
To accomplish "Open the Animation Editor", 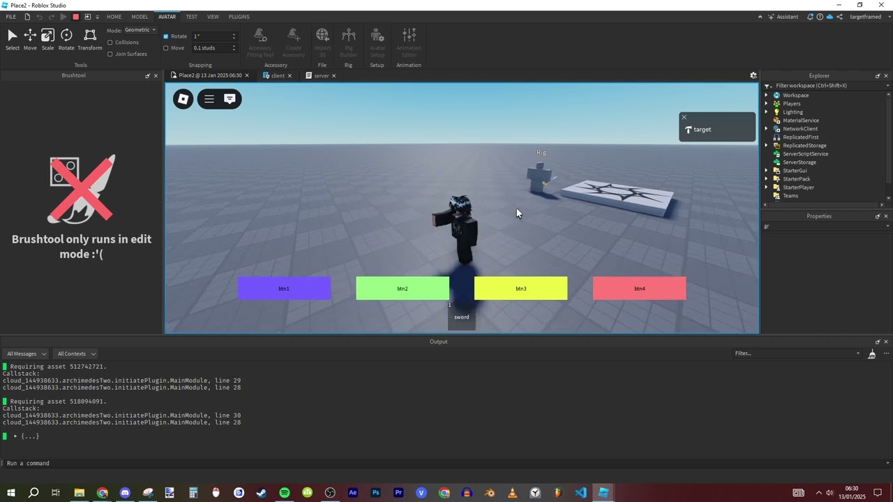I will tap(409, 43).
